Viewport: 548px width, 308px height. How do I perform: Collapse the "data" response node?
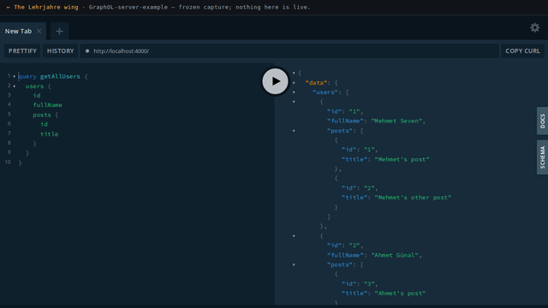point(294,83)
